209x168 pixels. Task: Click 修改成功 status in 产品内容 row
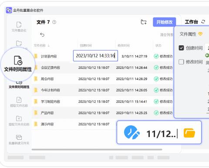pyautogui.click(x=166, y=113)
